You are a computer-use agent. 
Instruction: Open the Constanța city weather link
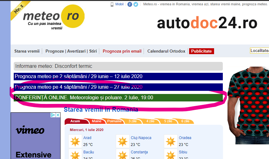click(x=139, y=152)
